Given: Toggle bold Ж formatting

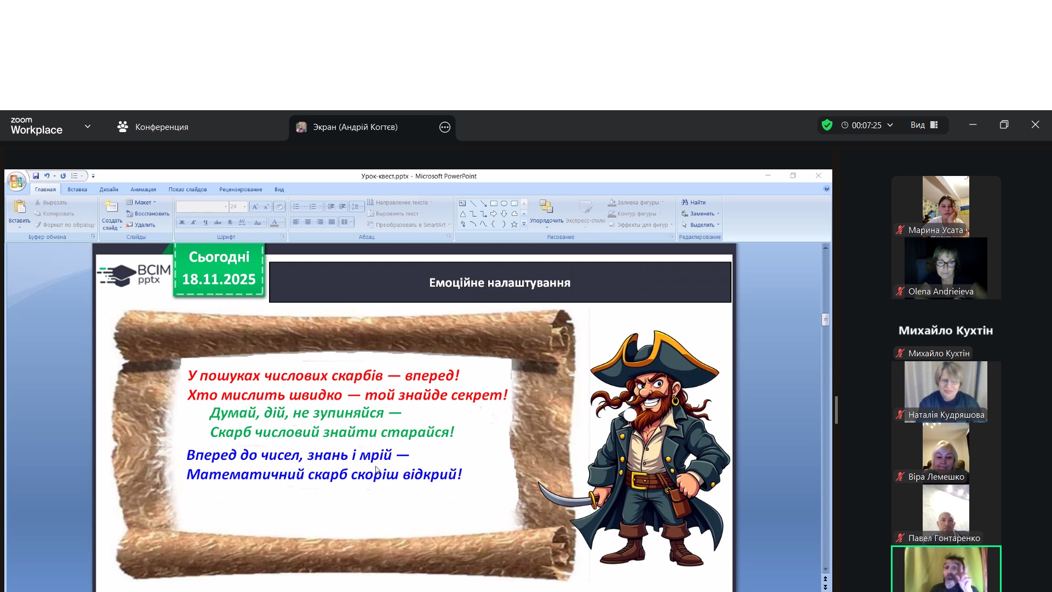Looking at the screenshot, I should 182,223.
